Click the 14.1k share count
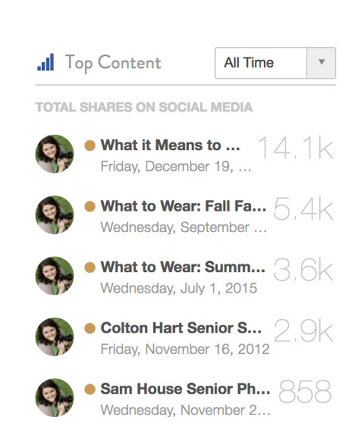Screen dimensions: 364x448 click(x=295, y=148)
